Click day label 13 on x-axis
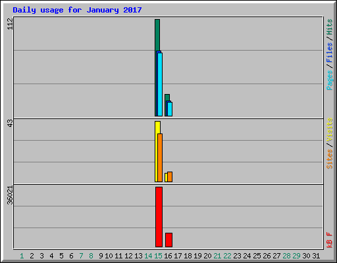Screen dimensions: 337x263 coord(138,256)
